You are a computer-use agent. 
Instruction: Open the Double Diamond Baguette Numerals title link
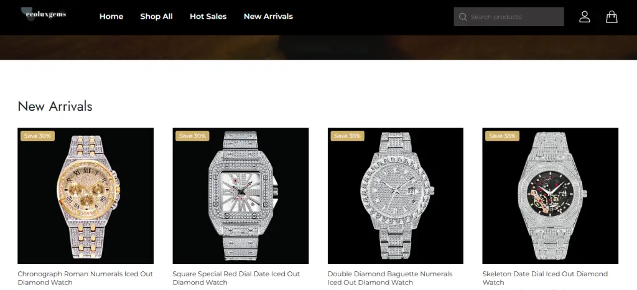click(390, 278)
